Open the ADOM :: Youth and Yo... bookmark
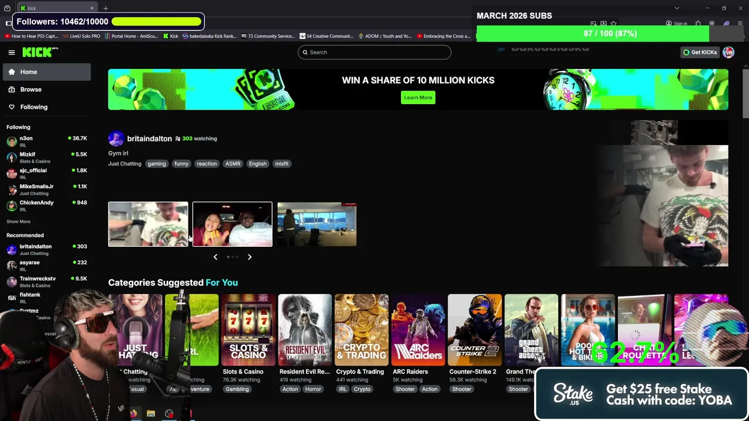 pyautogui.click(x=385, y=36)
